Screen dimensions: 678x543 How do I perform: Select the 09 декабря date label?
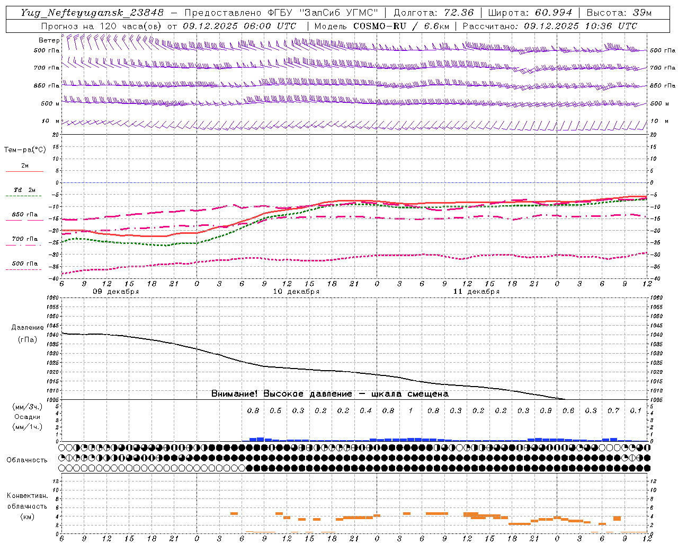coord(116,292)
